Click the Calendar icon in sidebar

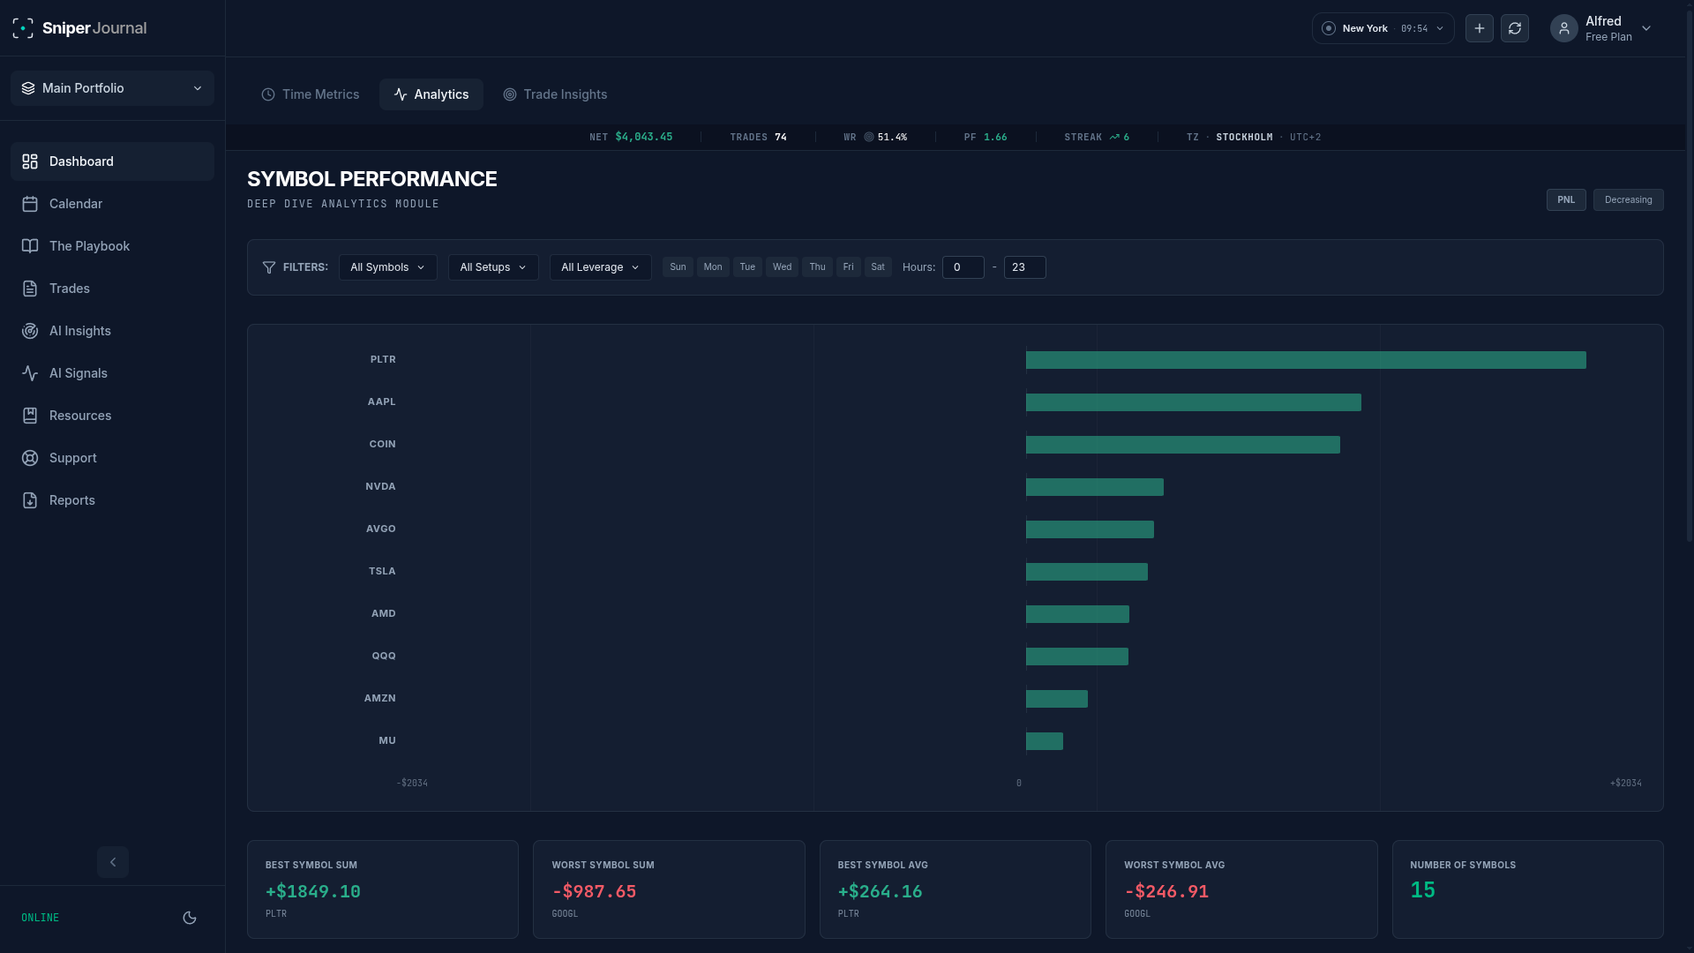click(x=30, y=204)
